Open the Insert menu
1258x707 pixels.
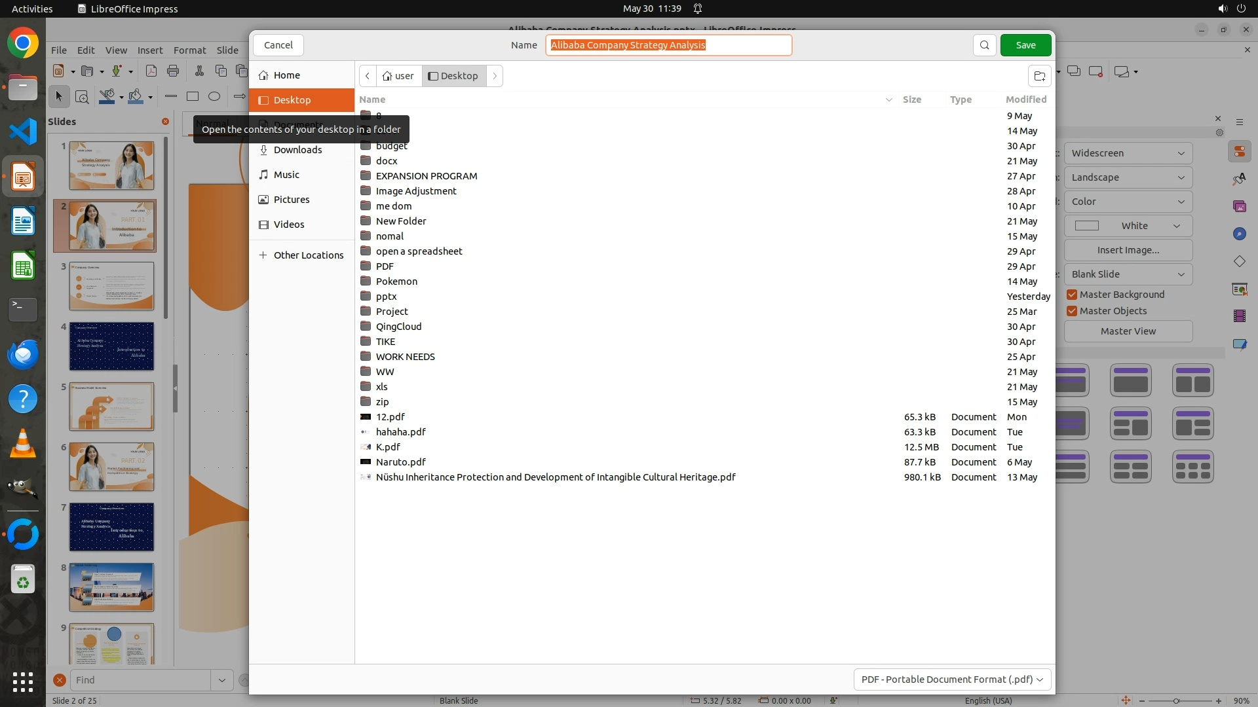(x=150, y=50)
